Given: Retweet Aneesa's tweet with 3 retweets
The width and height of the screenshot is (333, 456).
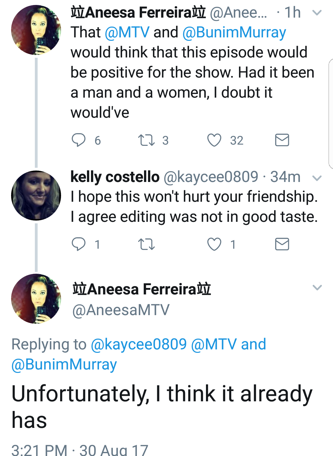Looking at the screenshot, I should coord(146,140).
